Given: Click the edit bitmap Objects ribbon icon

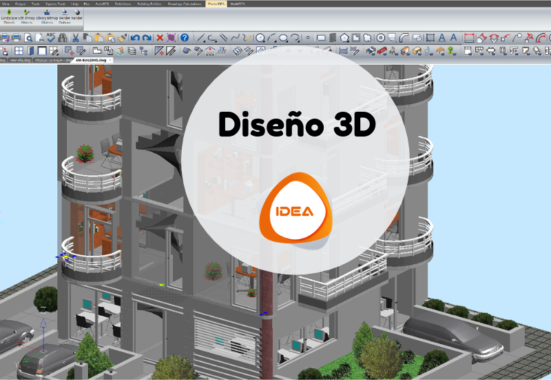Looking at the screenshot, I should pyautogui.click(x=26, y=16).
